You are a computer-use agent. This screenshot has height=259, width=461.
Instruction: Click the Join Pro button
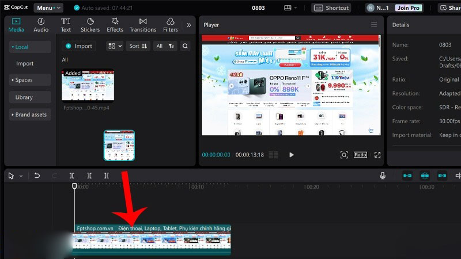pos(409,8)
